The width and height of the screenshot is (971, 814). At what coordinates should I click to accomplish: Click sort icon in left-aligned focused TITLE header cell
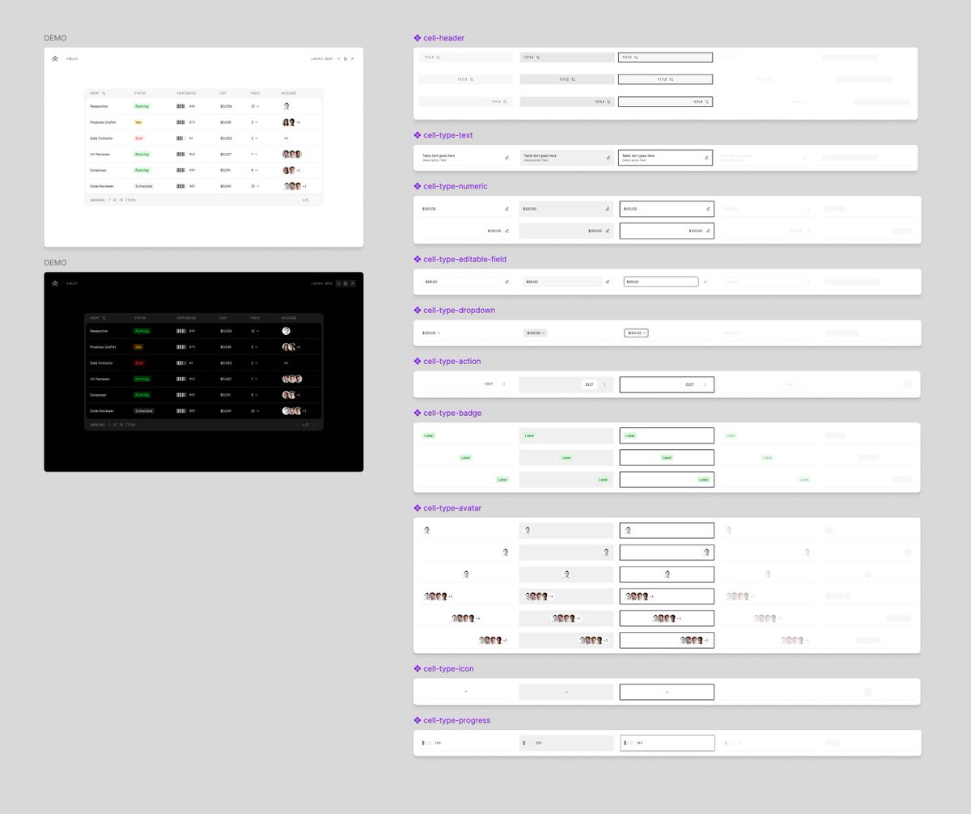coord(636,57)
